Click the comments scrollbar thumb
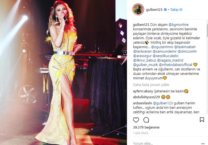This screenshot has height=145, width=208. 207,30
